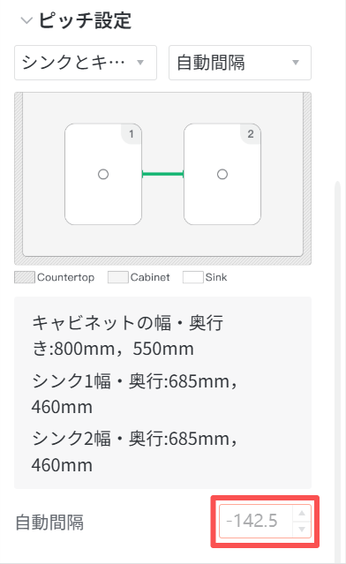Click the drain circle of sink 1
Viewport: 346px width, 564px height.
103,175
